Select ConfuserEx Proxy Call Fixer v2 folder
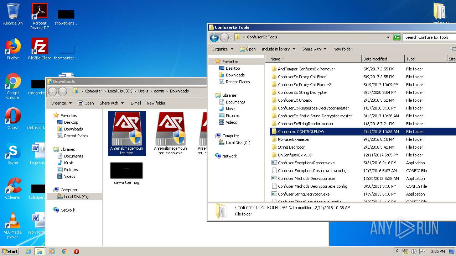Screen dimensions: 456x256 coord(304,85)
